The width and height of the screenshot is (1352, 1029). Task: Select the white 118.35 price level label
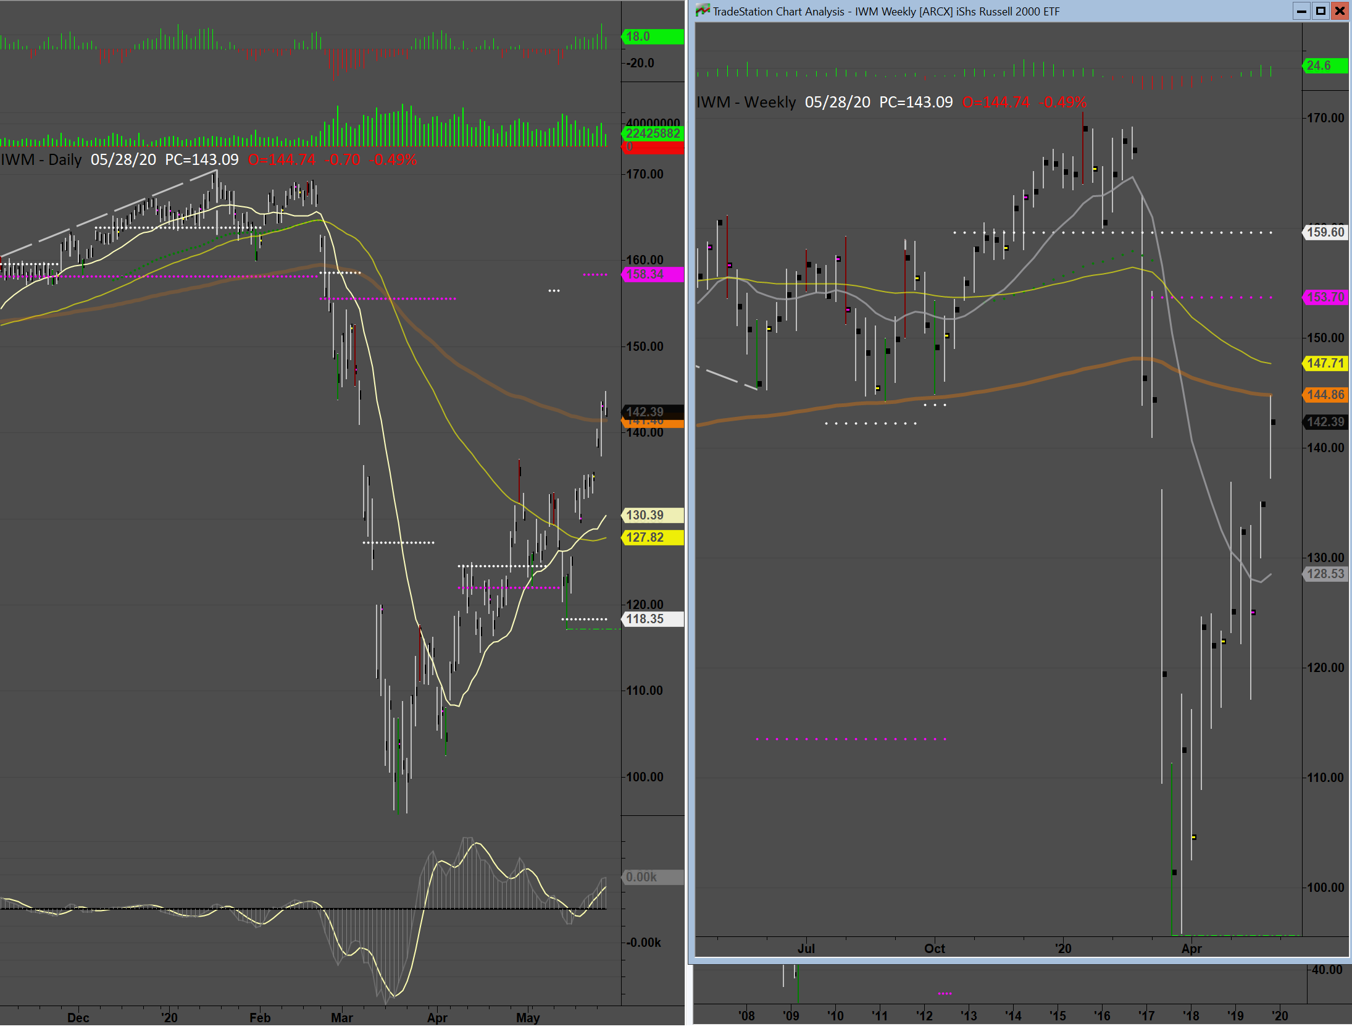[653, 619]
